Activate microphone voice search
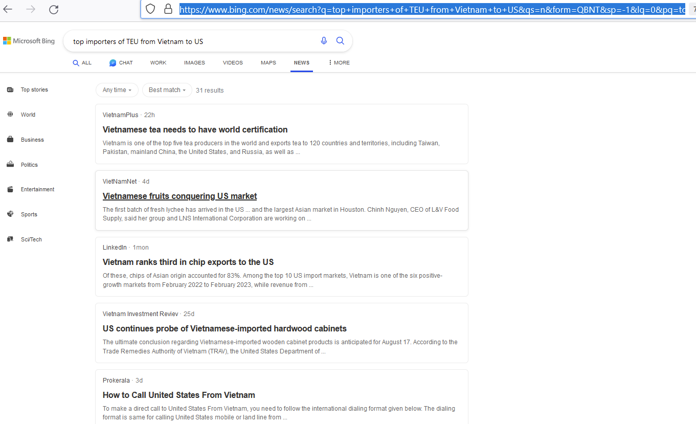The width and height of the screenshot is (696, 424). point(324,41)
